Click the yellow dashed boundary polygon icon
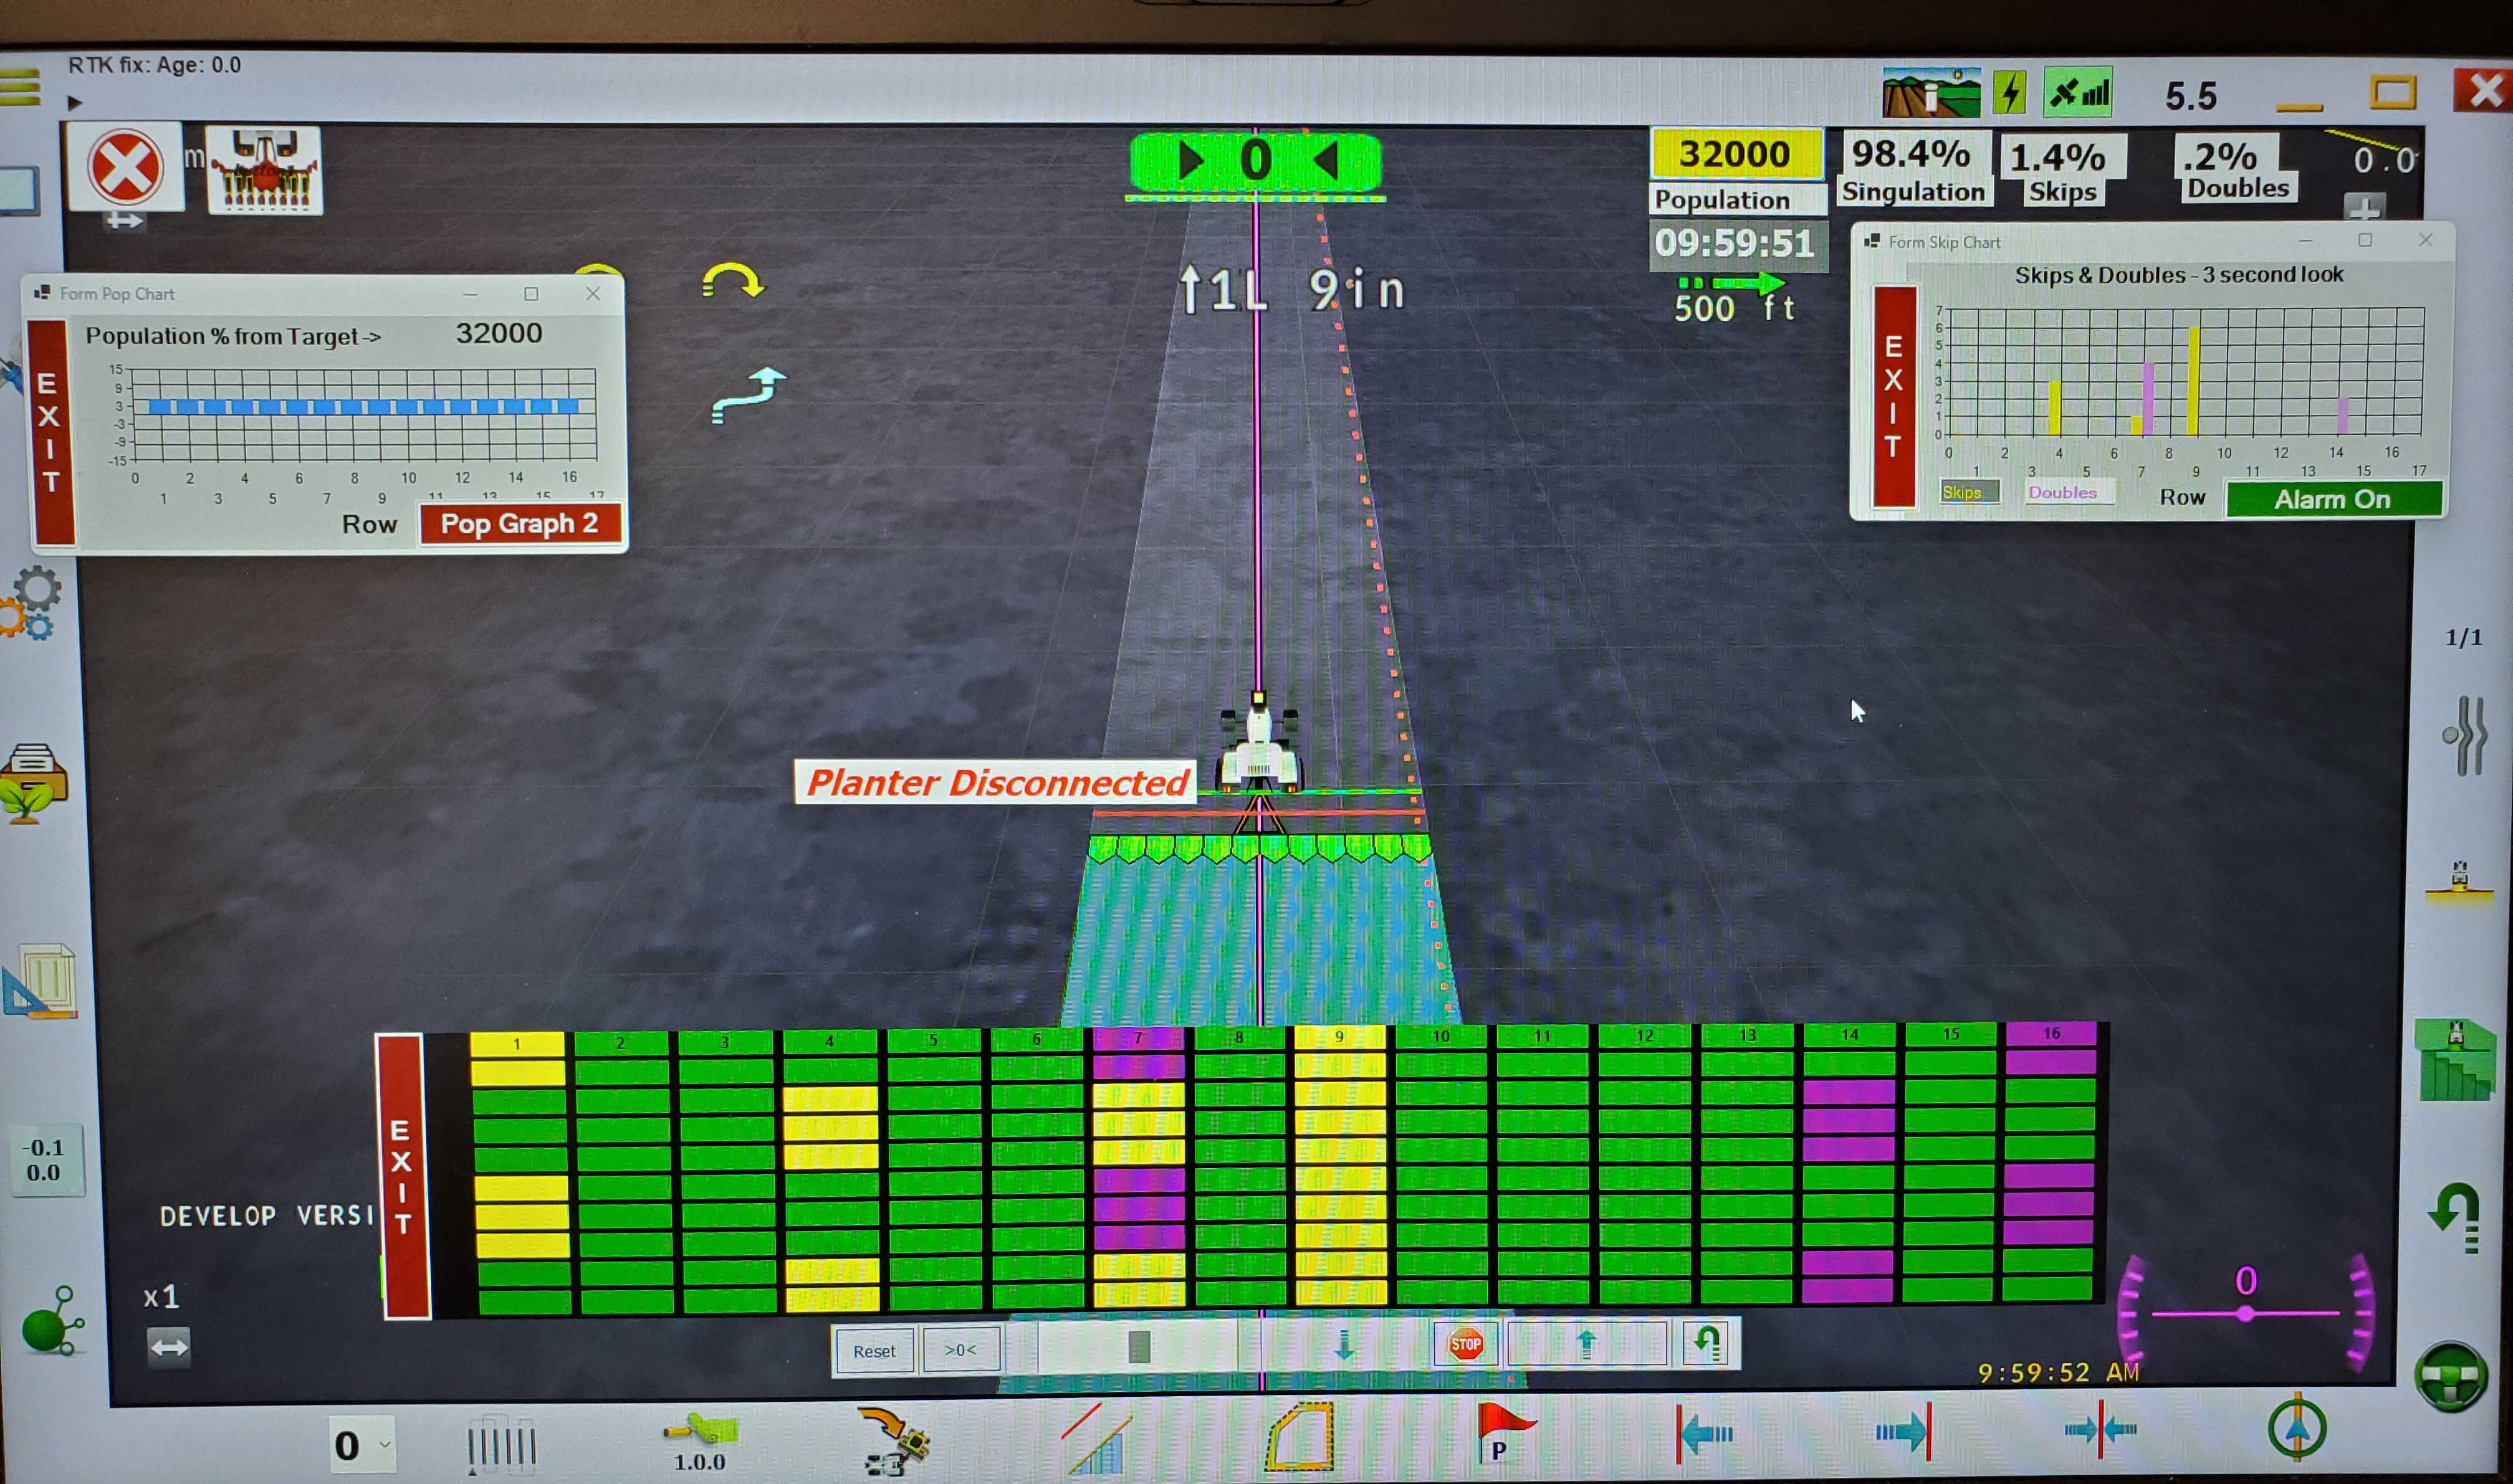Viewport: 2513px width, 1484px height. tap(1300, 1437)
